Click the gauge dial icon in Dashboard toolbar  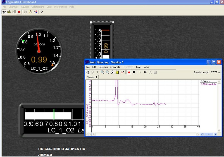[30, 12]
